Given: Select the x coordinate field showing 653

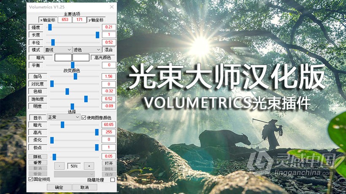Looking at the screenshot, I should [65, 20].
